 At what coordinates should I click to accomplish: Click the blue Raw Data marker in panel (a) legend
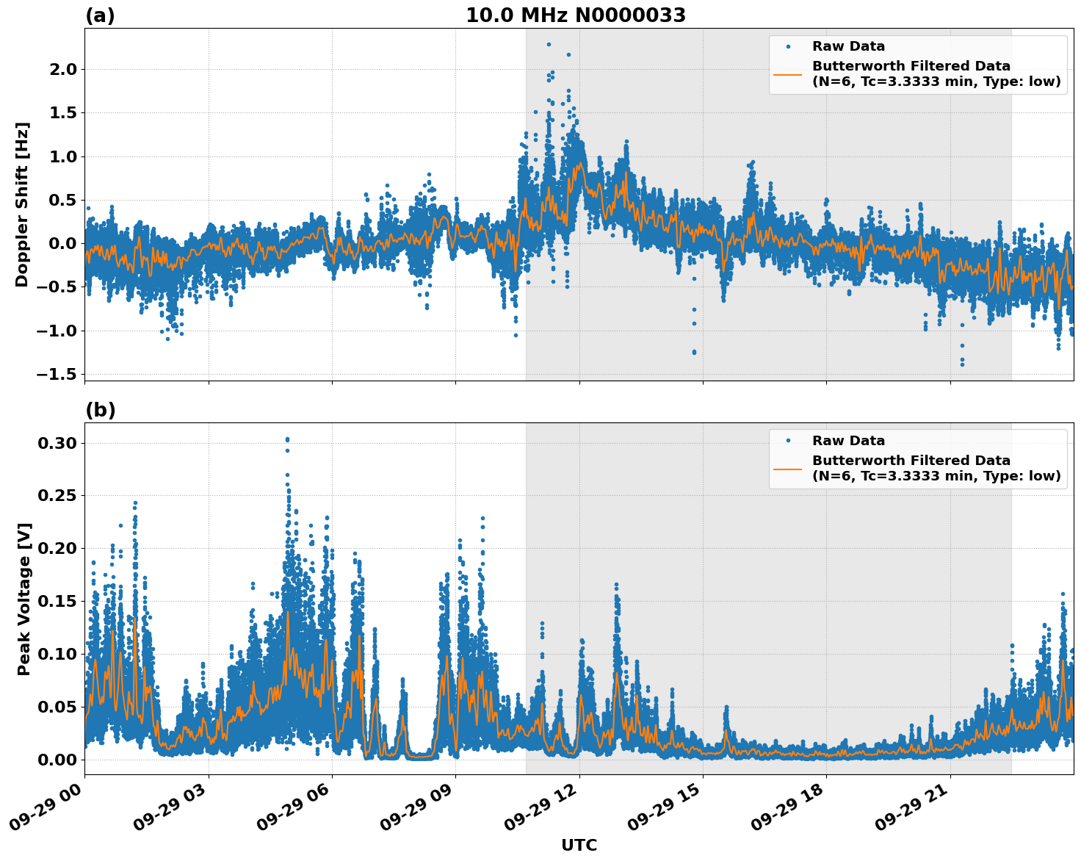[789, 45]
